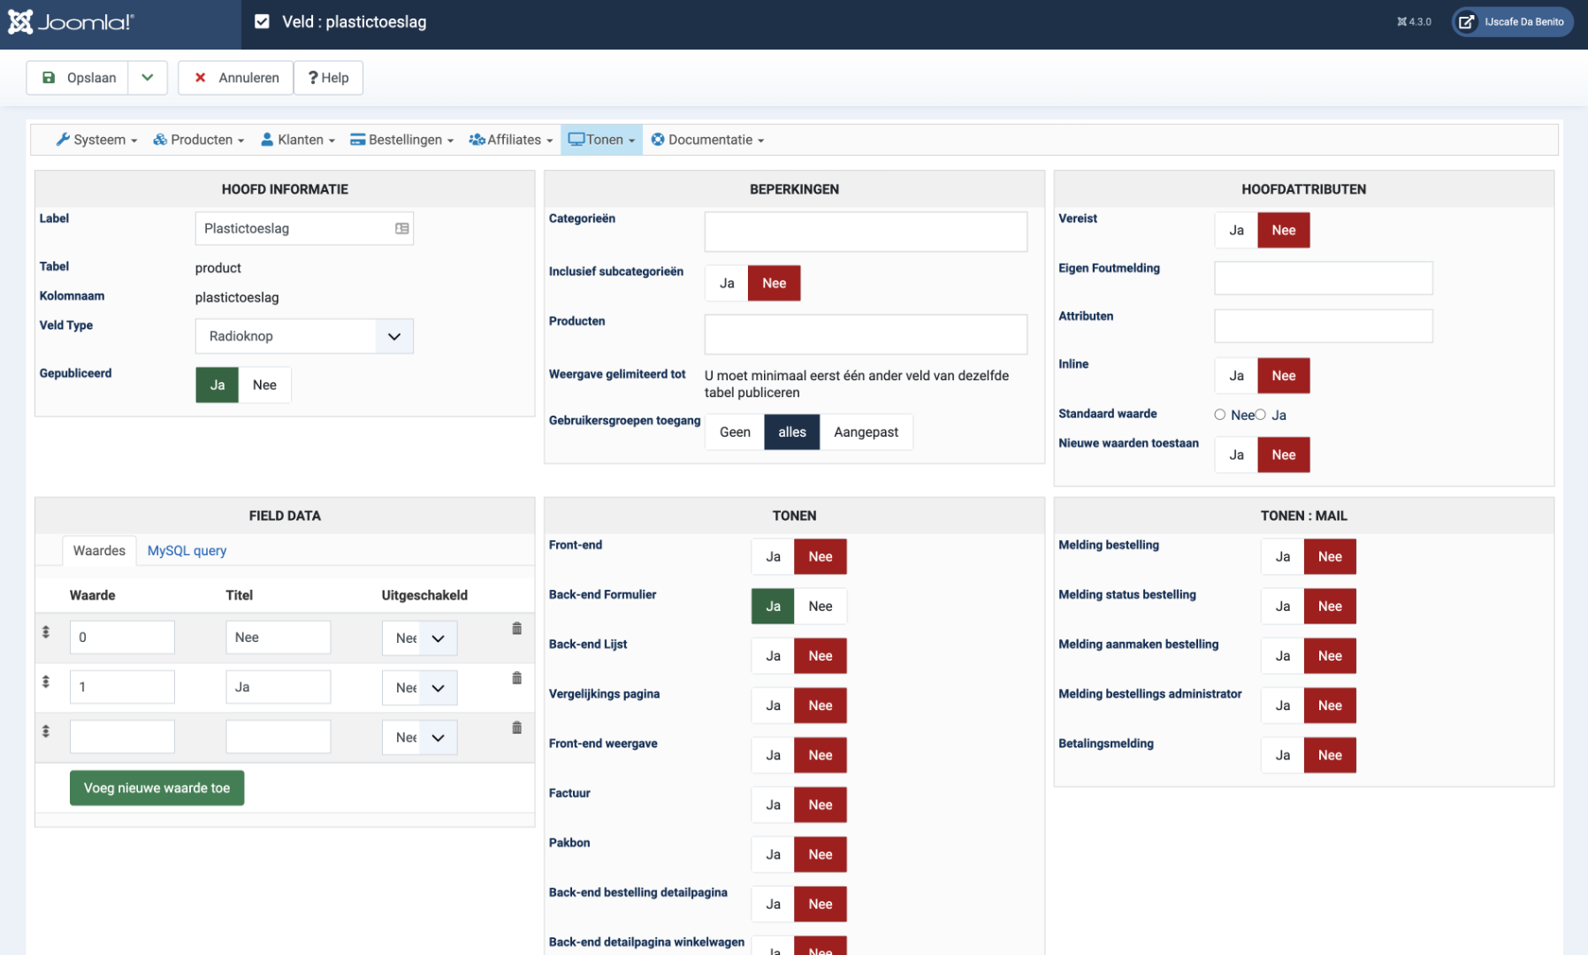Set Melding bestelling to Ja
This screenshot has width=1588, height=955.
coord(1283,556)
